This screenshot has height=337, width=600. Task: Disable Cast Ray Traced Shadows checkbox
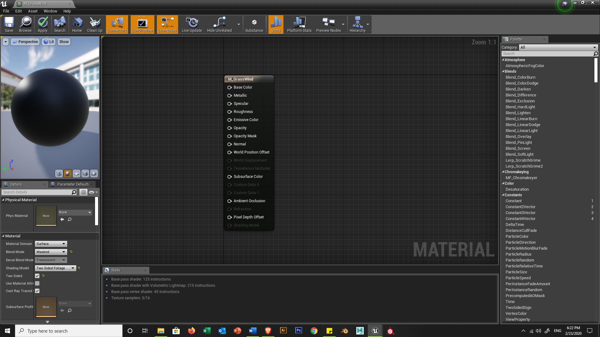click(37, 291)
